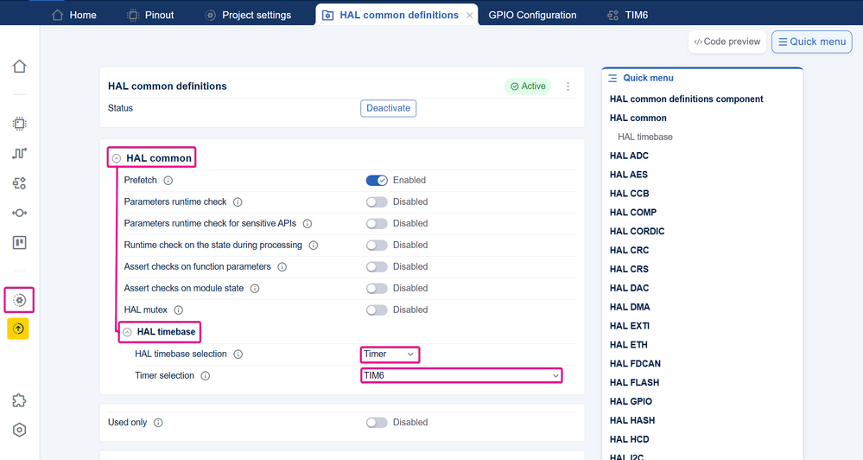Enable assert checks on function parameters

coord(377,266)
